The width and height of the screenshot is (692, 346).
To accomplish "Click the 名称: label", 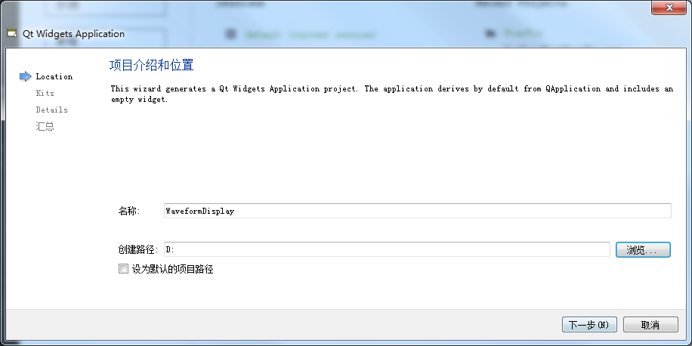I will coord(129,211).
